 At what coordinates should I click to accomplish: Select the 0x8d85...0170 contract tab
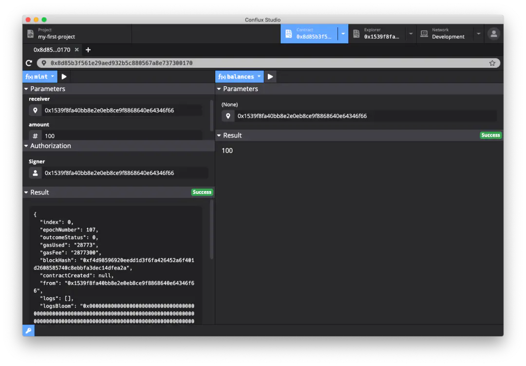[52, 50]
